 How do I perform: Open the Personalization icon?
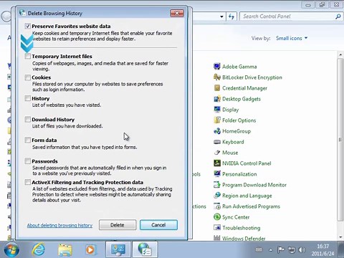pyautogui.click(x=217, y=174)
